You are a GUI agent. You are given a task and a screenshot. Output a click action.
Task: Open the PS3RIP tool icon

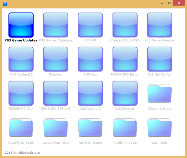coord(90,25)
